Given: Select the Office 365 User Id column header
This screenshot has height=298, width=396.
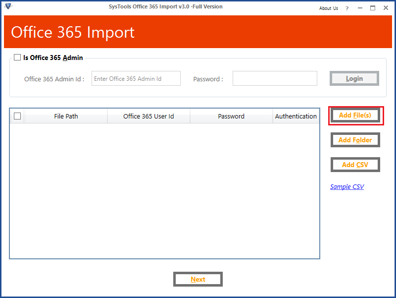Looking at the screenshot, I should [x=148, y=116].
